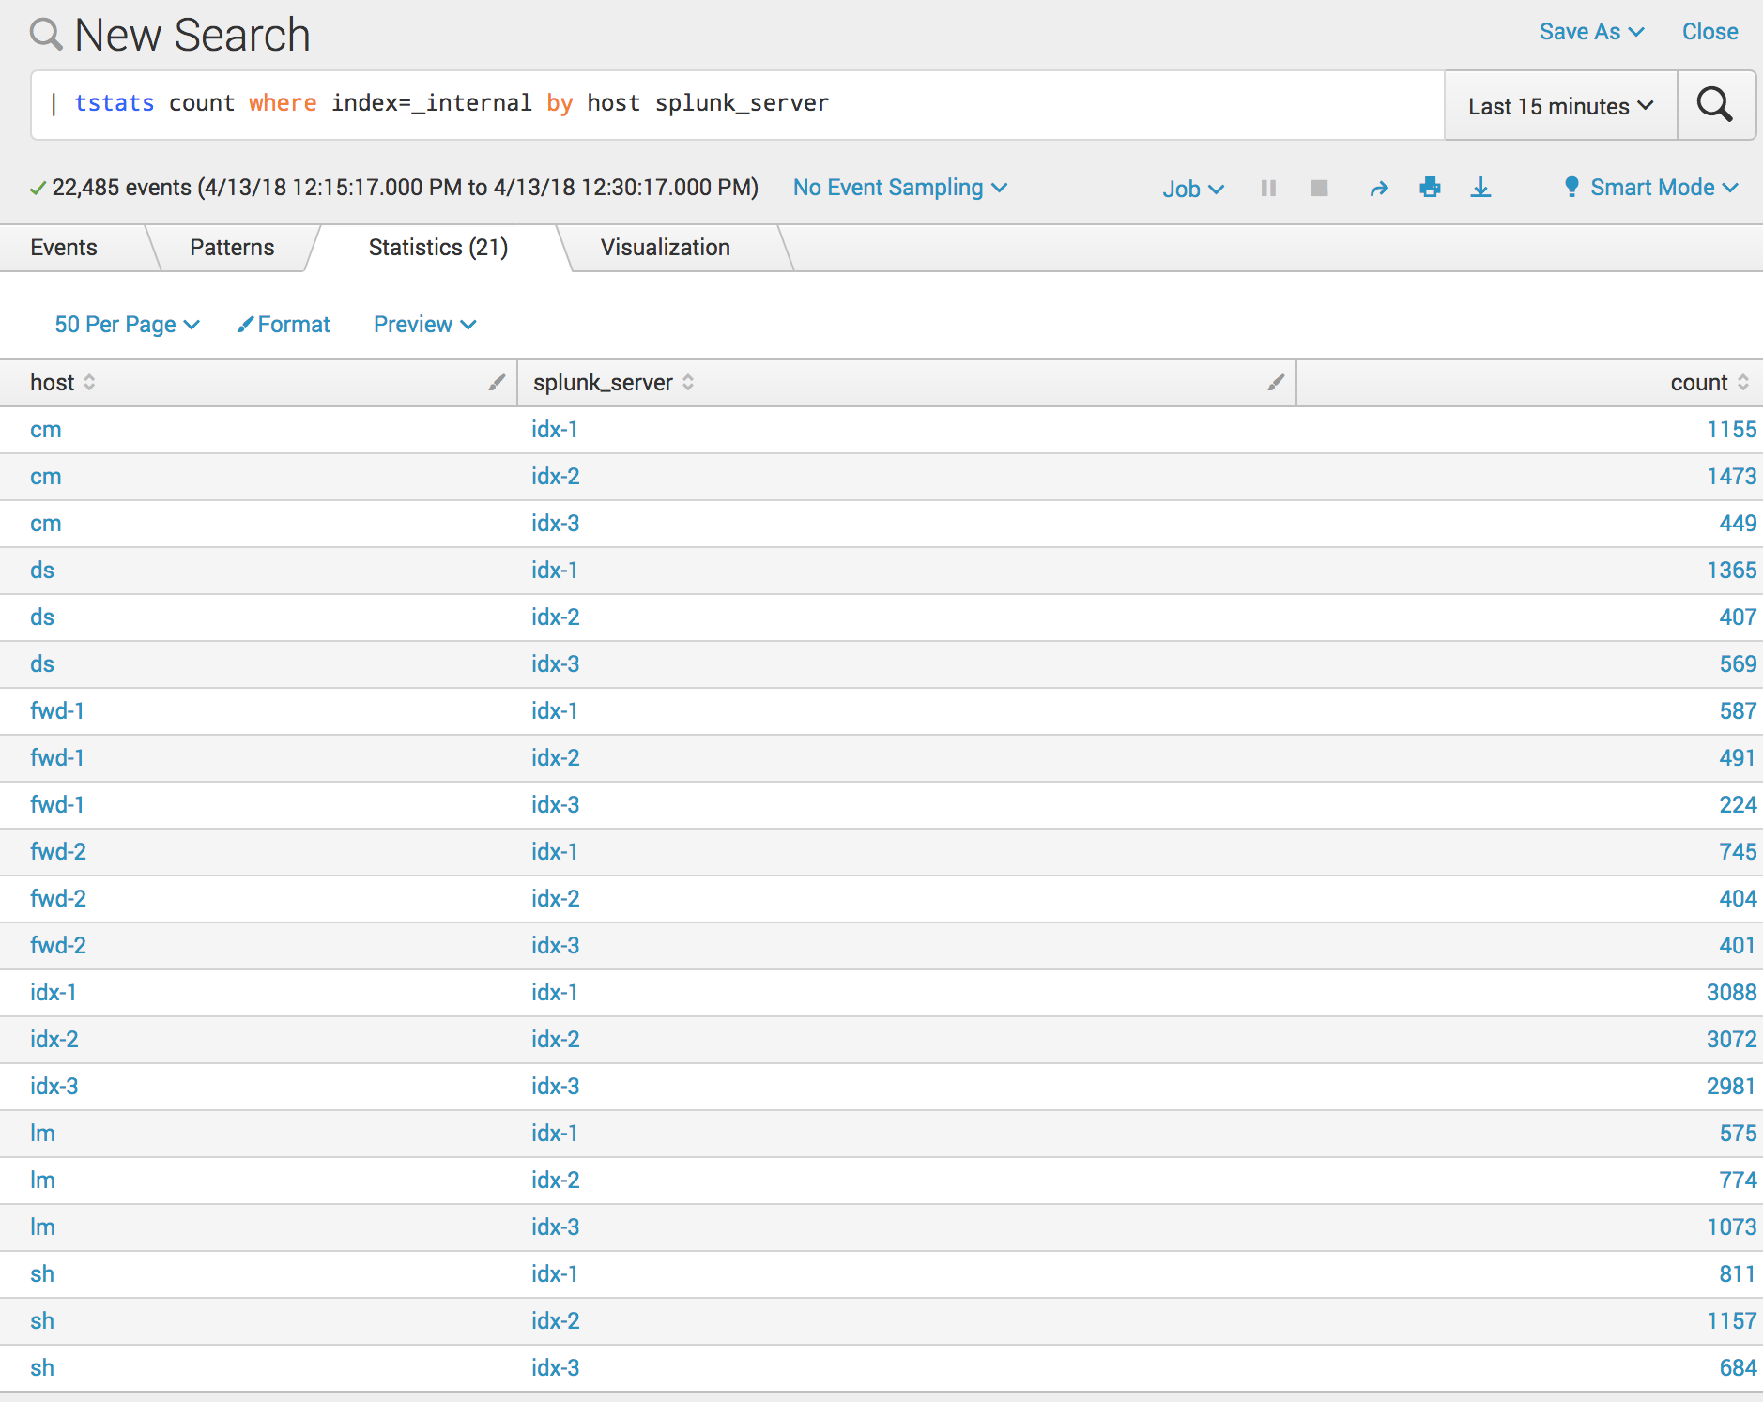Switch to the Visualization tab
The width and height of the screenshot is (1763, 1402).
pos(665,247)
